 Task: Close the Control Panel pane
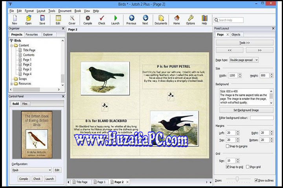63,96
